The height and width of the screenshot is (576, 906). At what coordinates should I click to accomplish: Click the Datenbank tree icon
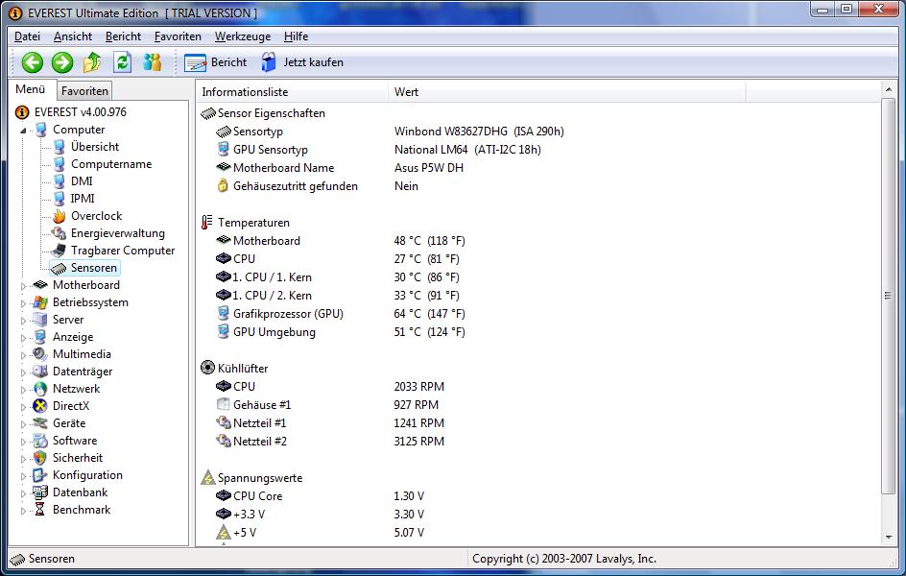pyautogui.click(x=40, y=492)
